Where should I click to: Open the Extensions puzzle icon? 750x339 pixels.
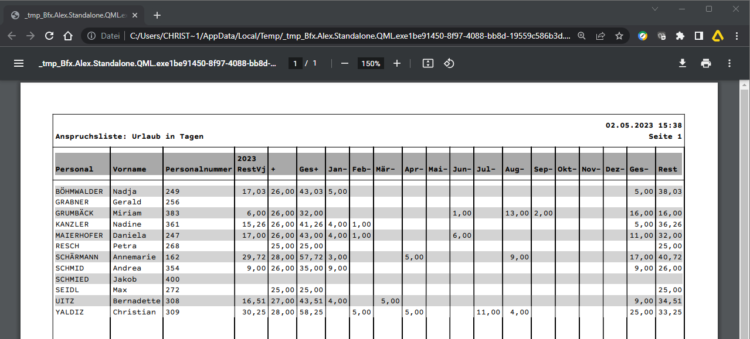[x=680, y=36]
